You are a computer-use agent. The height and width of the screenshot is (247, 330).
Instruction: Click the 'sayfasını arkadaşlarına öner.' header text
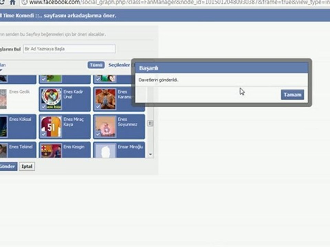[80, 15]
